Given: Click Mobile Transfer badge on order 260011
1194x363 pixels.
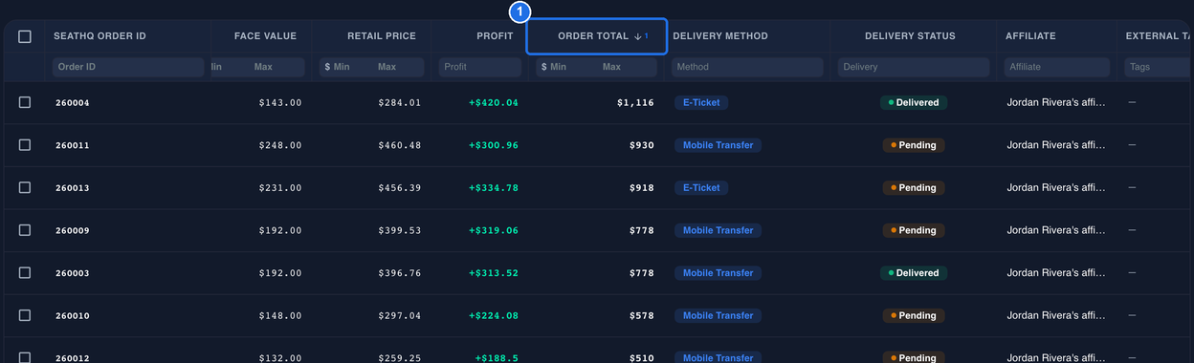Looking at the screenshot, I should click(x=718, y=145).
